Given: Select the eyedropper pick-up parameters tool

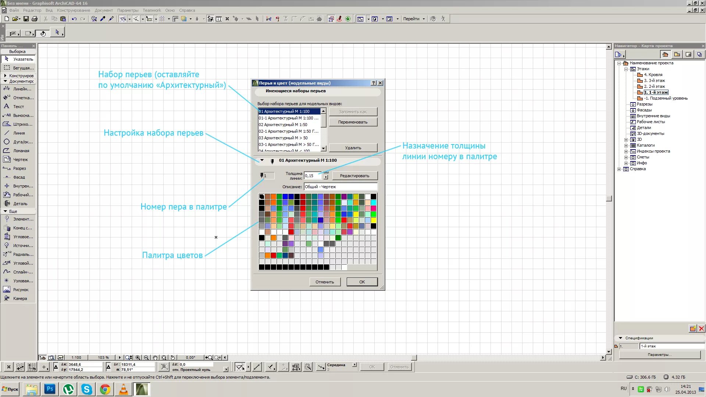Looking at the screenshot, I should (103, 19).
